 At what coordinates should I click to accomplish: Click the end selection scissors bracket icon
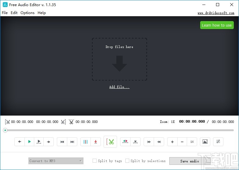point(63,122)
